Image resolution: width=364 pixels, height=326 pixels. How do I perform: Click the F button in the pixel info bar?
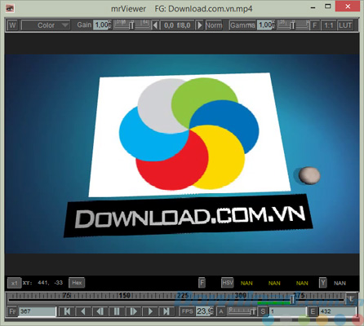[202, 283]
